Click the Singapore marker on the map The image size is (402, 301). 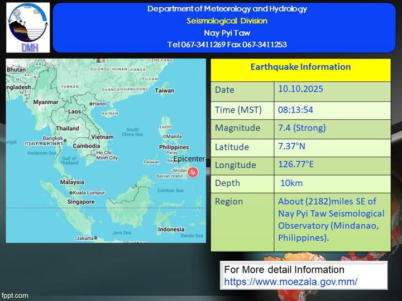point(81,201)
